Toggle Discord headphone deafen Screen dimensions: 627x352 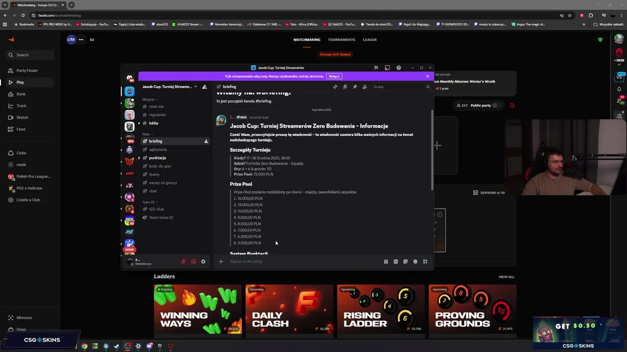(x=193, y=262)
